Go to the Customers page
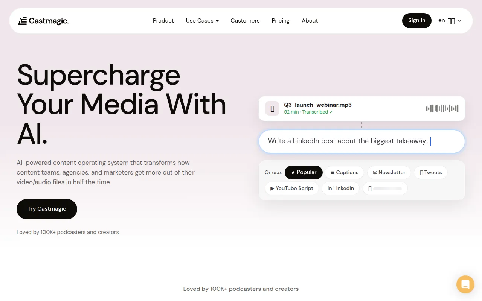The image size is (482, 301). pos(245,21)
